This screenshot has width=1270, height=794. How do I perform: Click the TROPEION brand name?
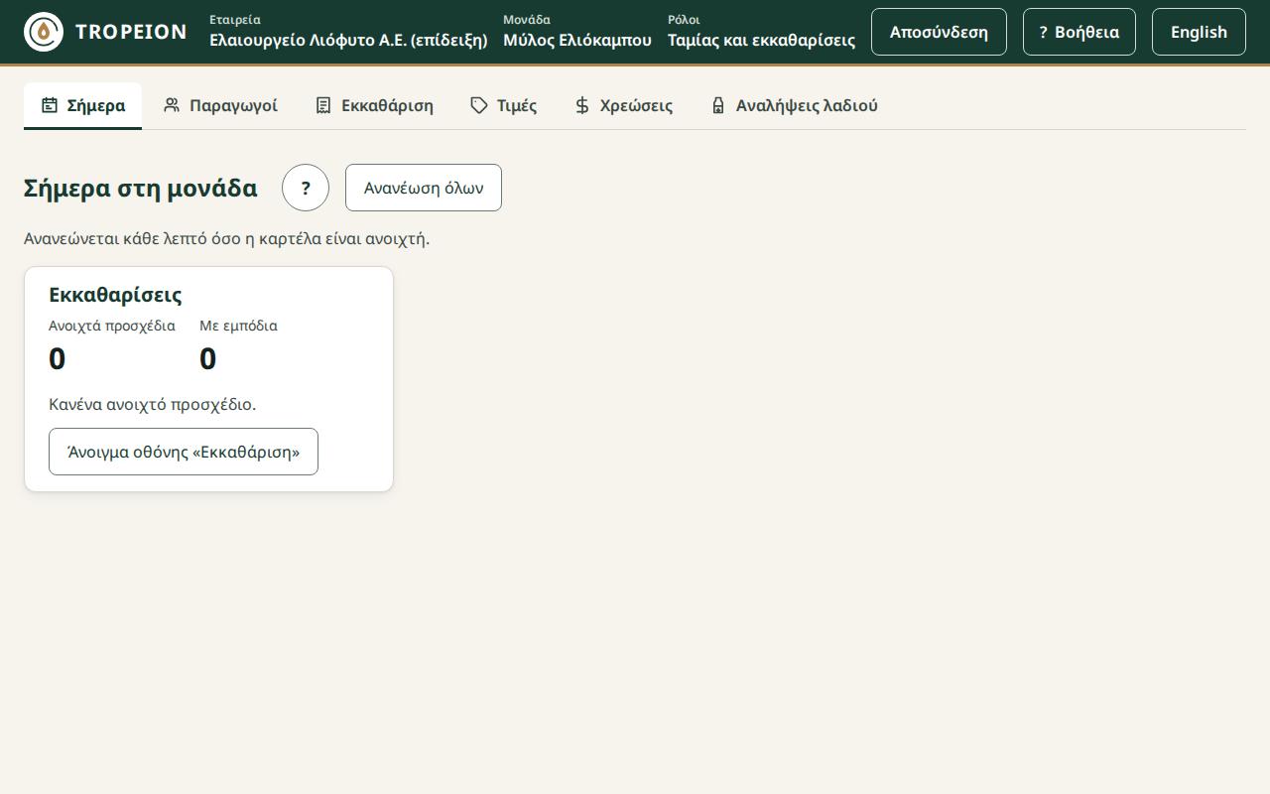(131, 32)
